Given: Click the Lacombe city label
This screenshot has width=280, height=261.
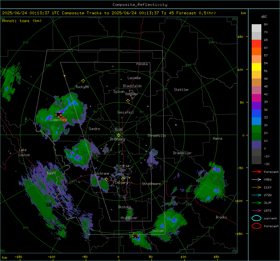Looking at the screenshot, I should pos(134,78).
